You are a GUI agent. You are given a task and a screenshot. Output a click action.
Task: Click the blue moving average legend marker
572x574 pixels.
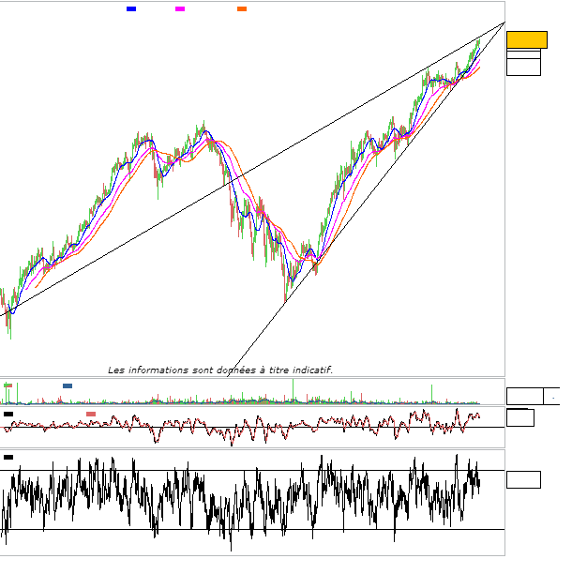coord(131,8)
